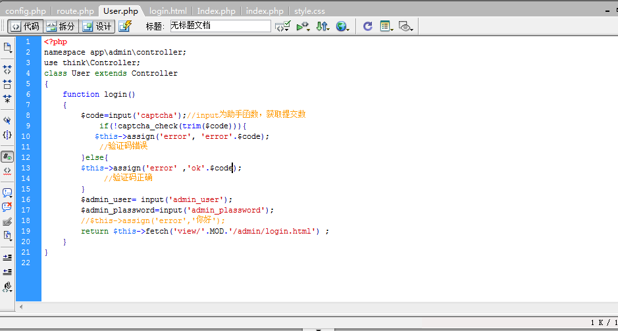Screen dimensions: 618x331
Task: Click the 标题 title input field
Action: click(x=220, y=26)
